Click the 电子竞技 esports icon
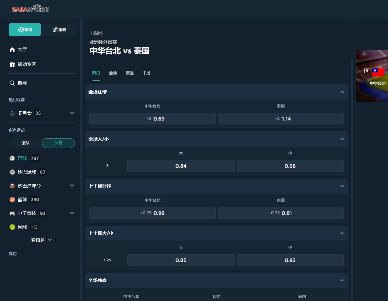 tap(12, 213)
